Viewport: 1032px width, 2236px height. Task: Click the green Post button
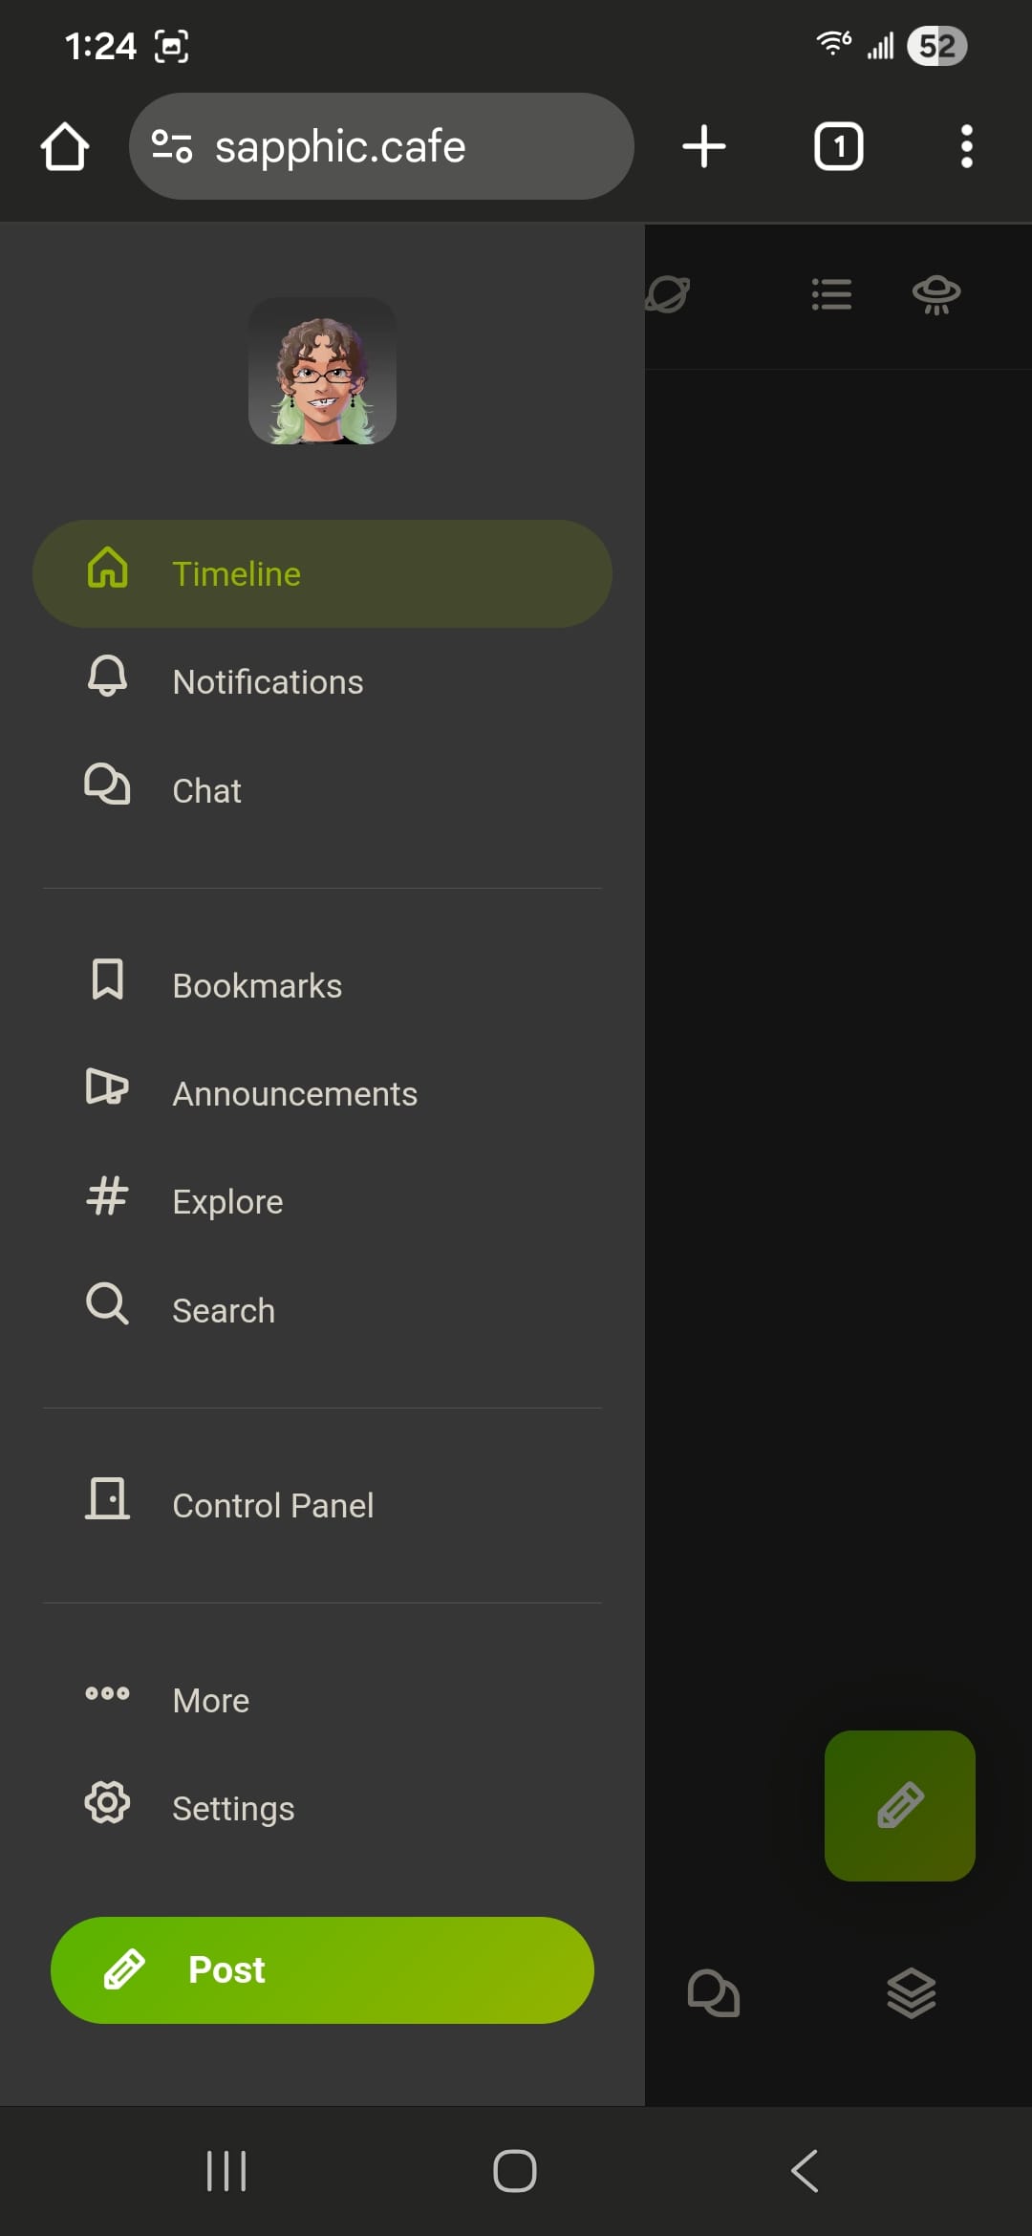pos(322,1970)
